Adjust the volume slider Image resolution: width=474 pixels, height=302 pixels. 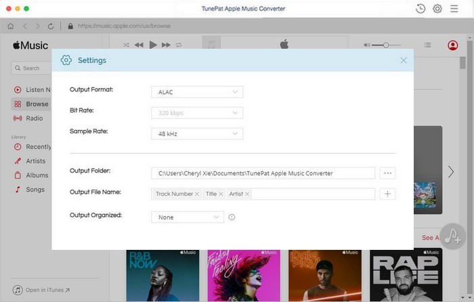coord(386,45)
